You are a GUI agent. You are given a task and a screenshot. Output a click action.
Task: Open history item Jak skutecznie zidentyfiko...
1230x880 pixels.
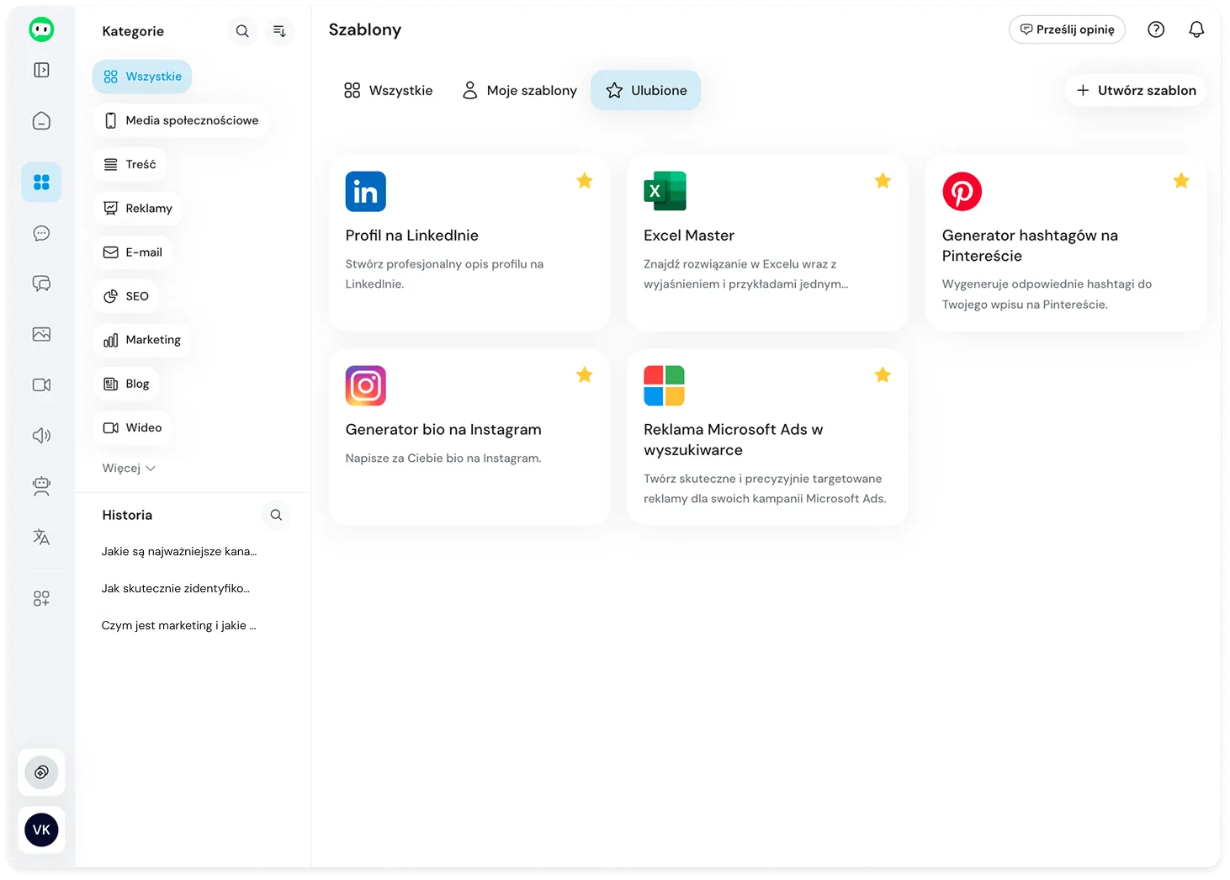click(176, 588)
